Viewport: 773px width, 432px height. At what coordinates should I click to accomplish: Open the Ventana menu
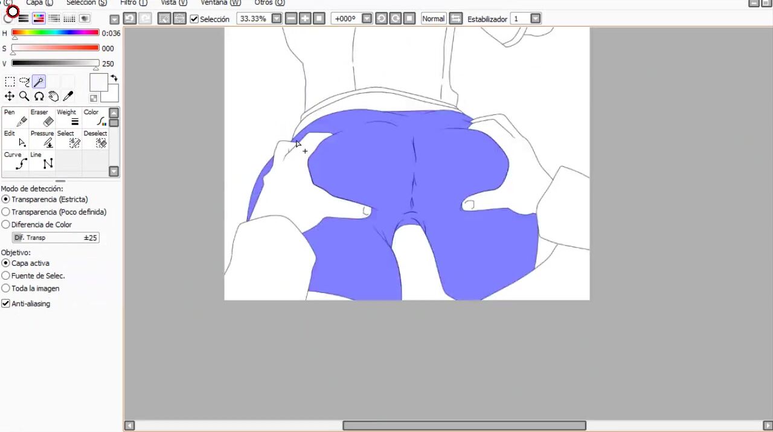pyautogui.click(x=220, y=3)
